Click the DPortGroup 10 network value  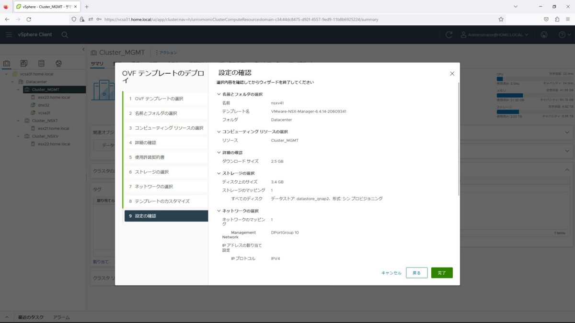pyautogui.click(x=285, y=233)
